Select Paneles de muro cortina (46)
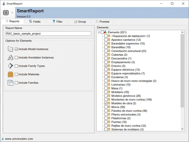 (x=129, y=111)
